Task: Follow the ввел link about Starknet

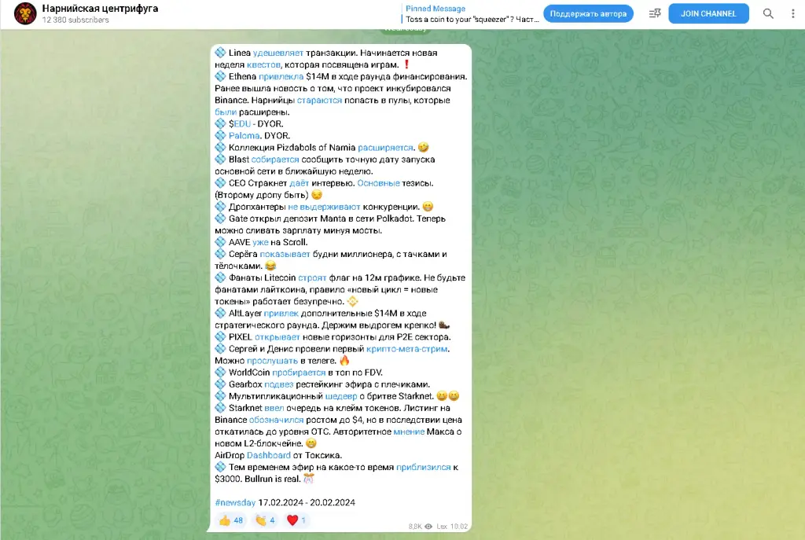Action: 274,408
